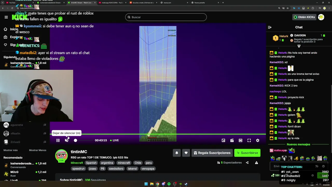
Task: Click the green stream progress bar
Action: pyautogui.click(x=158, y=134)
